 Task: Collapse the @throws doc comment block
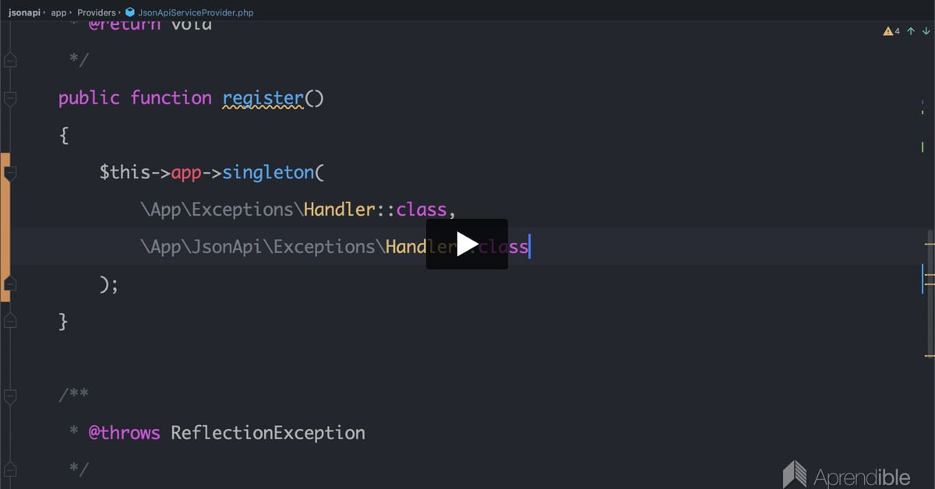tap(9, 396)
